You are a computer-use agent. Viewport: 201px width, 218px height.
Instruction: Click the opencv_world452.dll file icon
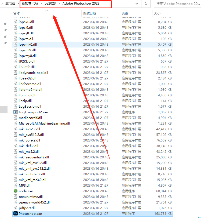(x=15, y=202)
